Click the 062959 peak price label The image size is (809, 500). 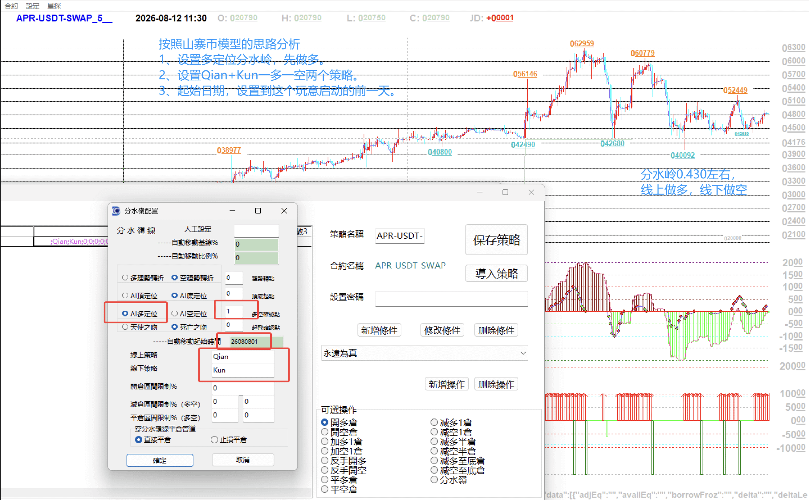[x=582, y=43]
